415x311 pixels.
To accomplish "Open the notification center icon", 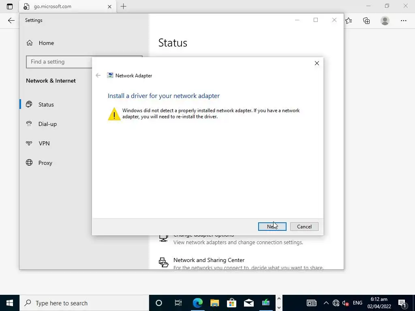I will pyautogui.click(x=402, y=303).
